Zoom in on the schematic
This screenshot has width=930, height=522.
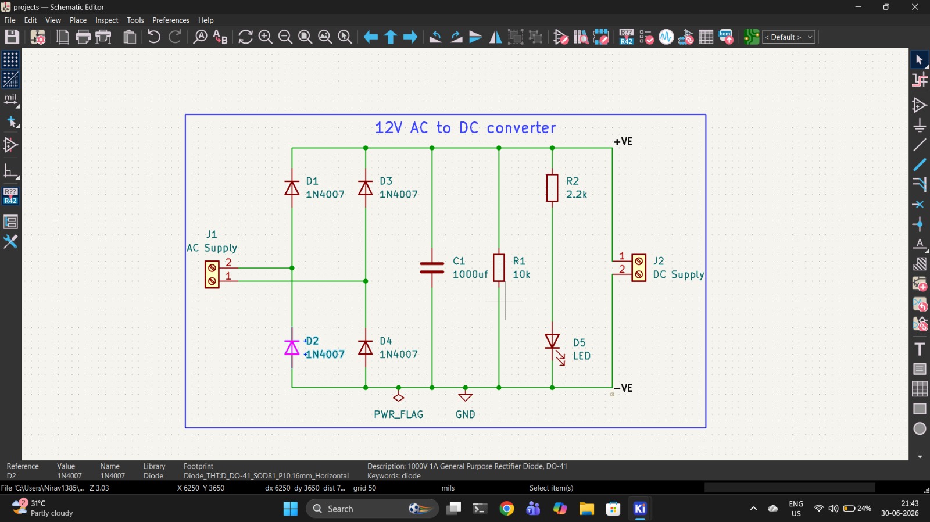[266, 37]
